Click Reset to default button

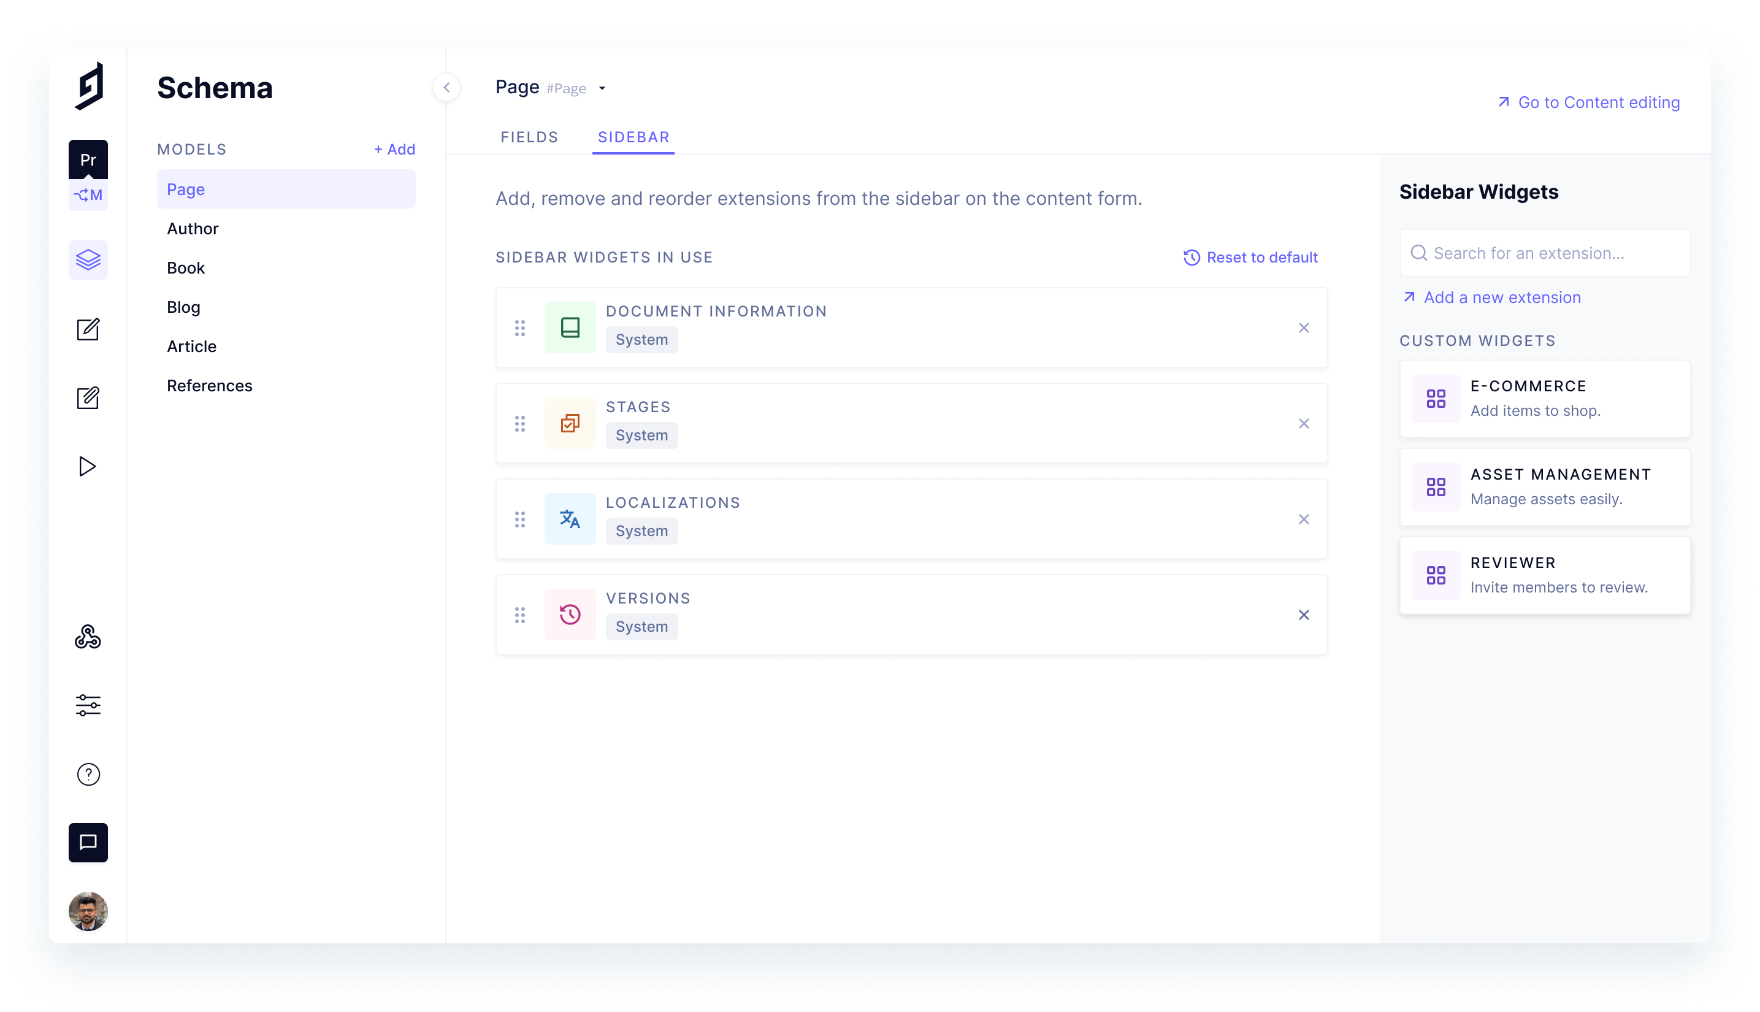(x=1250, y=256)
